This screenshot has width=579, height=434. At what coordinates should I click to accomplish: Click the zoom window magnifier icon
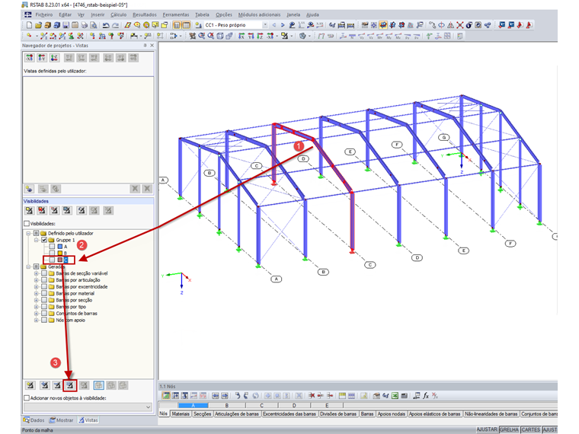[x=202, y=36]
